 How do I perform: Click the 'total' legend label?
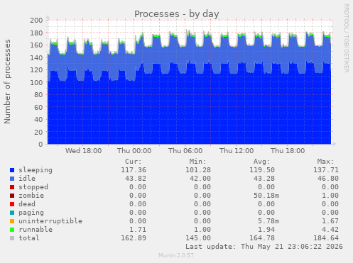pyautogui.click(x=29, y=238)
